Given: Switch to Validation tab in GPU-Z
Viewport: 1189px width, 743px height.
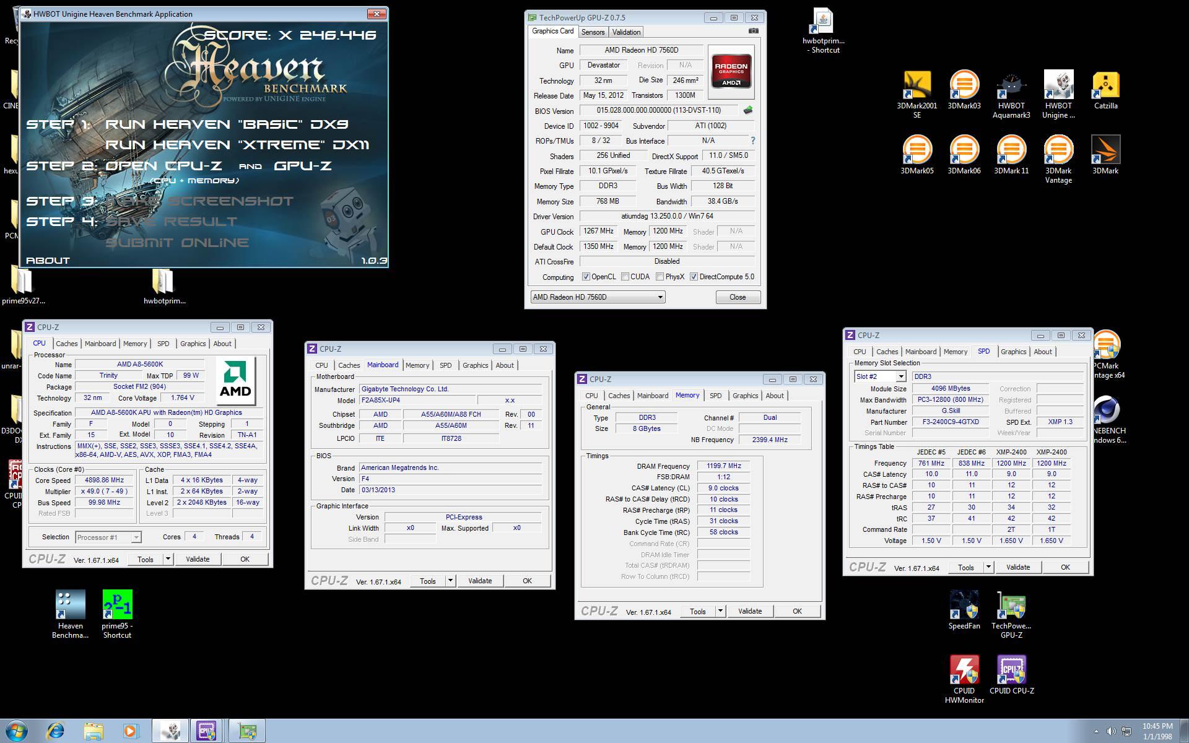Looking at the screenshot, I should tap(626, 32).
